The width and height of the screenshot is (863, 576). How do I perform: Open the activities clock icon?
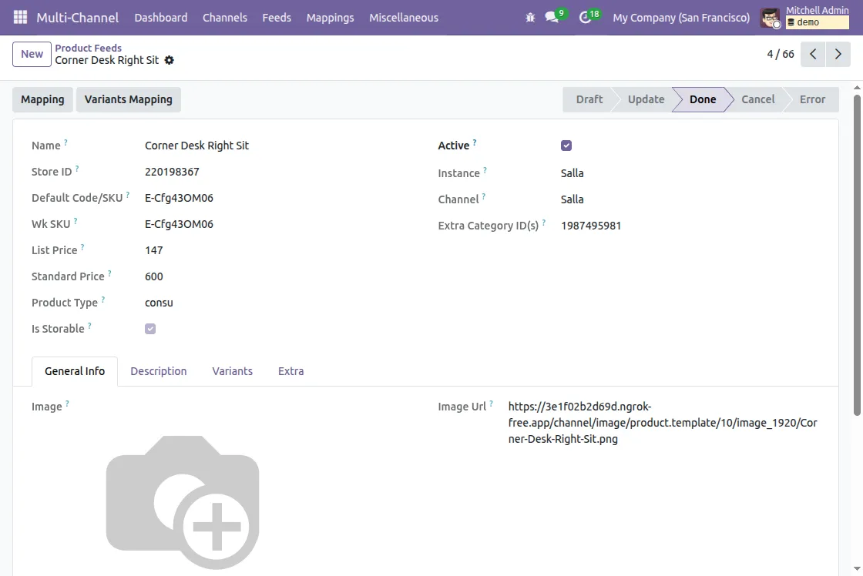click(585, 17)
